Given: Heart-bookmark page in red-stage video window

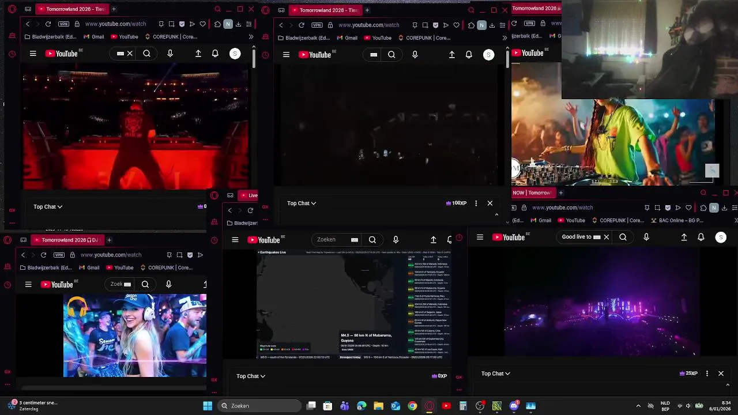Looking at the screenshot, I should pyautogui.click(x=202, y=24).
